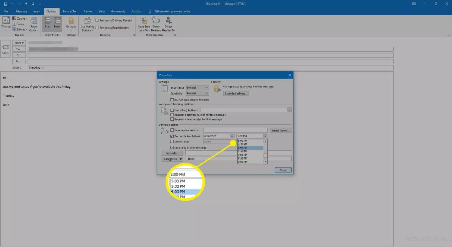Click inside the Subject field

[x=211, y=67]
